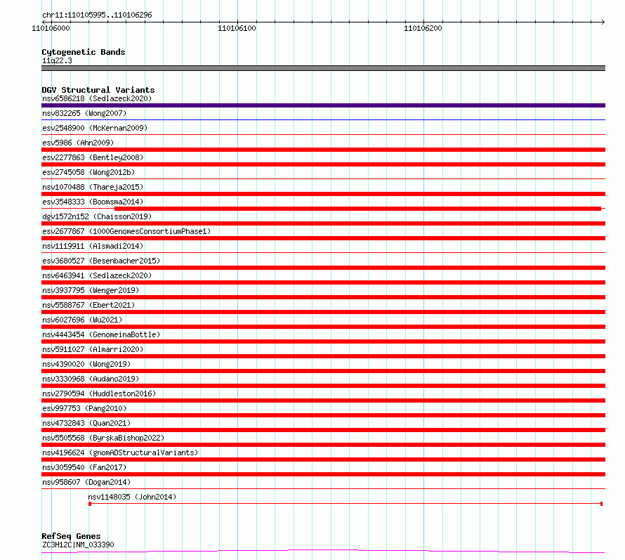Click the thin blue nsv832265 Wong2007 line
This screenshot has width=625, height=560.
(x=323, y=119)
